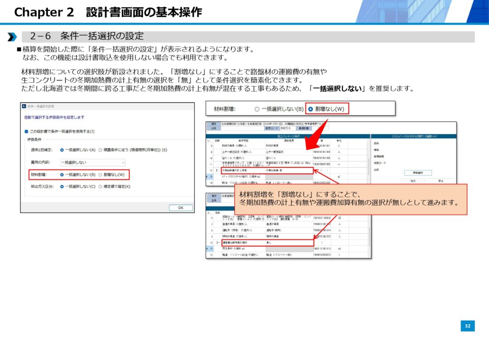This screenshot has width=489, height=346.
Task: Click enlarged '割増なし(W)' radio in red box
Action: (310, 109)
